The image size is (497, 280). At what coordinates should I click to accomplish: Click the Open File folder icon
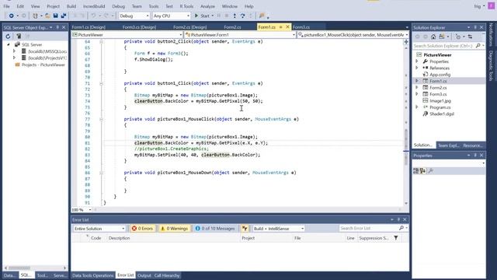pos(47,16)
